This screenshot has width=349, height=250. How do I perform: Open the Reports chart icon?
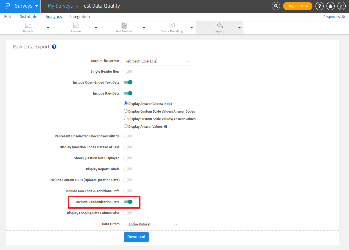[x=28, y=26]
